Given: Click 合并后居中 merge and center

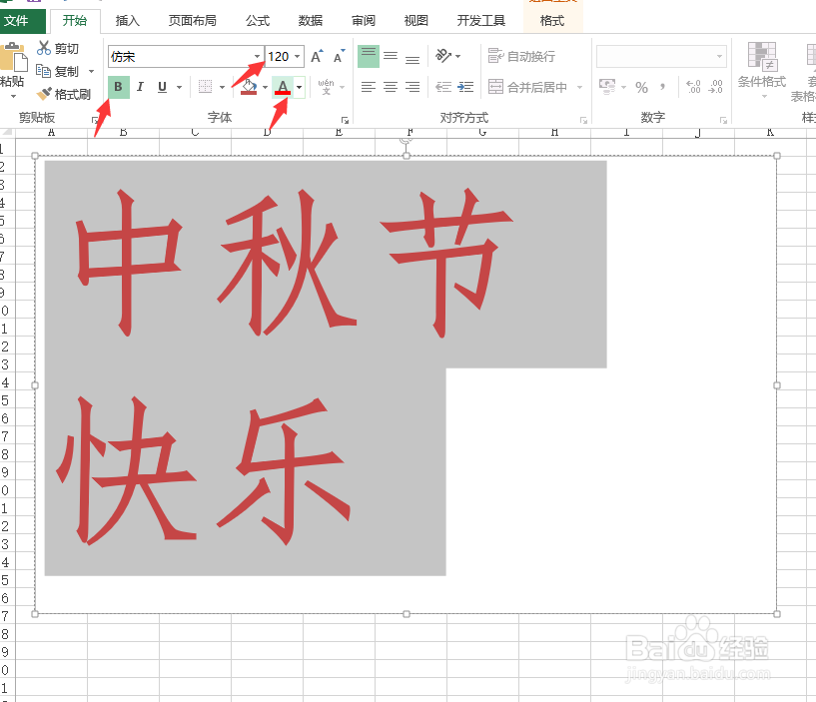Looking at the screenshot, I should tap(527, 87).
